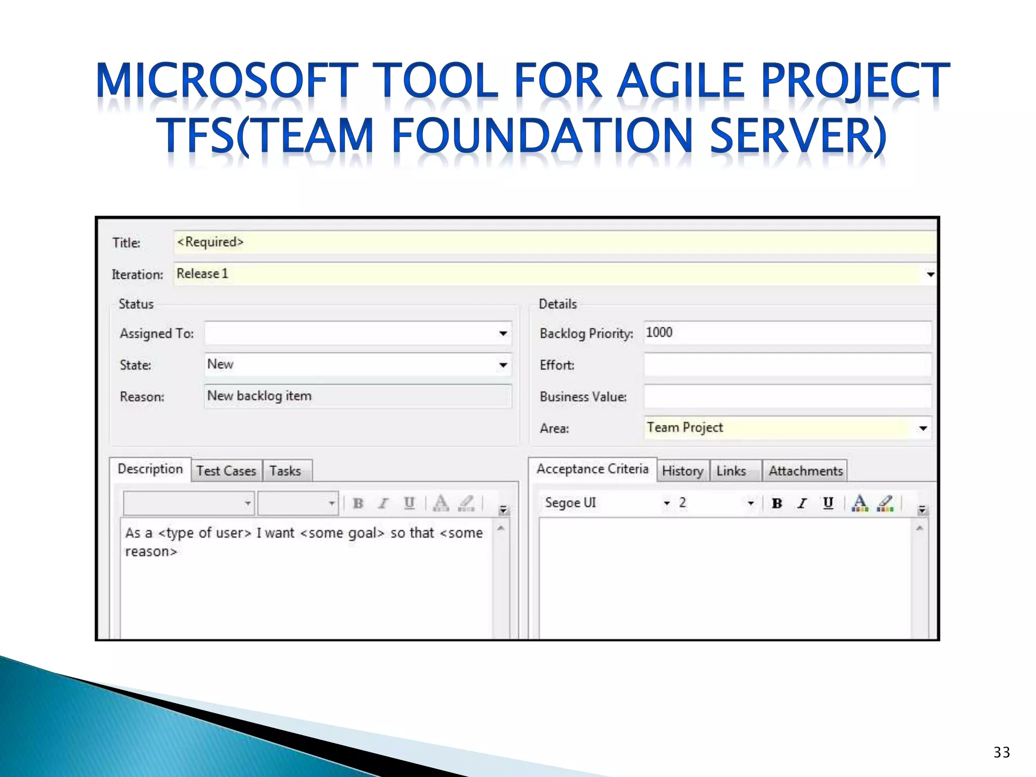Click highlight icon in Description toolbar
The width and height of the screenshot is (1036, 777).
466,503
